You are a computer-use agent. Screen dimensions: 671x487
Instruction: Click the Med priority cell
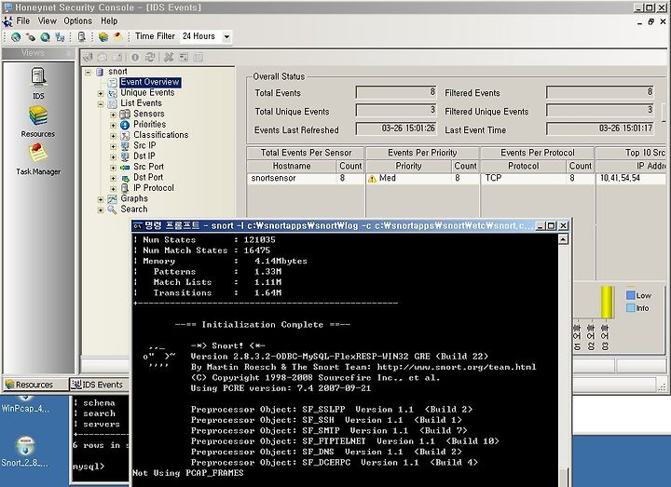tap(409, 178)
